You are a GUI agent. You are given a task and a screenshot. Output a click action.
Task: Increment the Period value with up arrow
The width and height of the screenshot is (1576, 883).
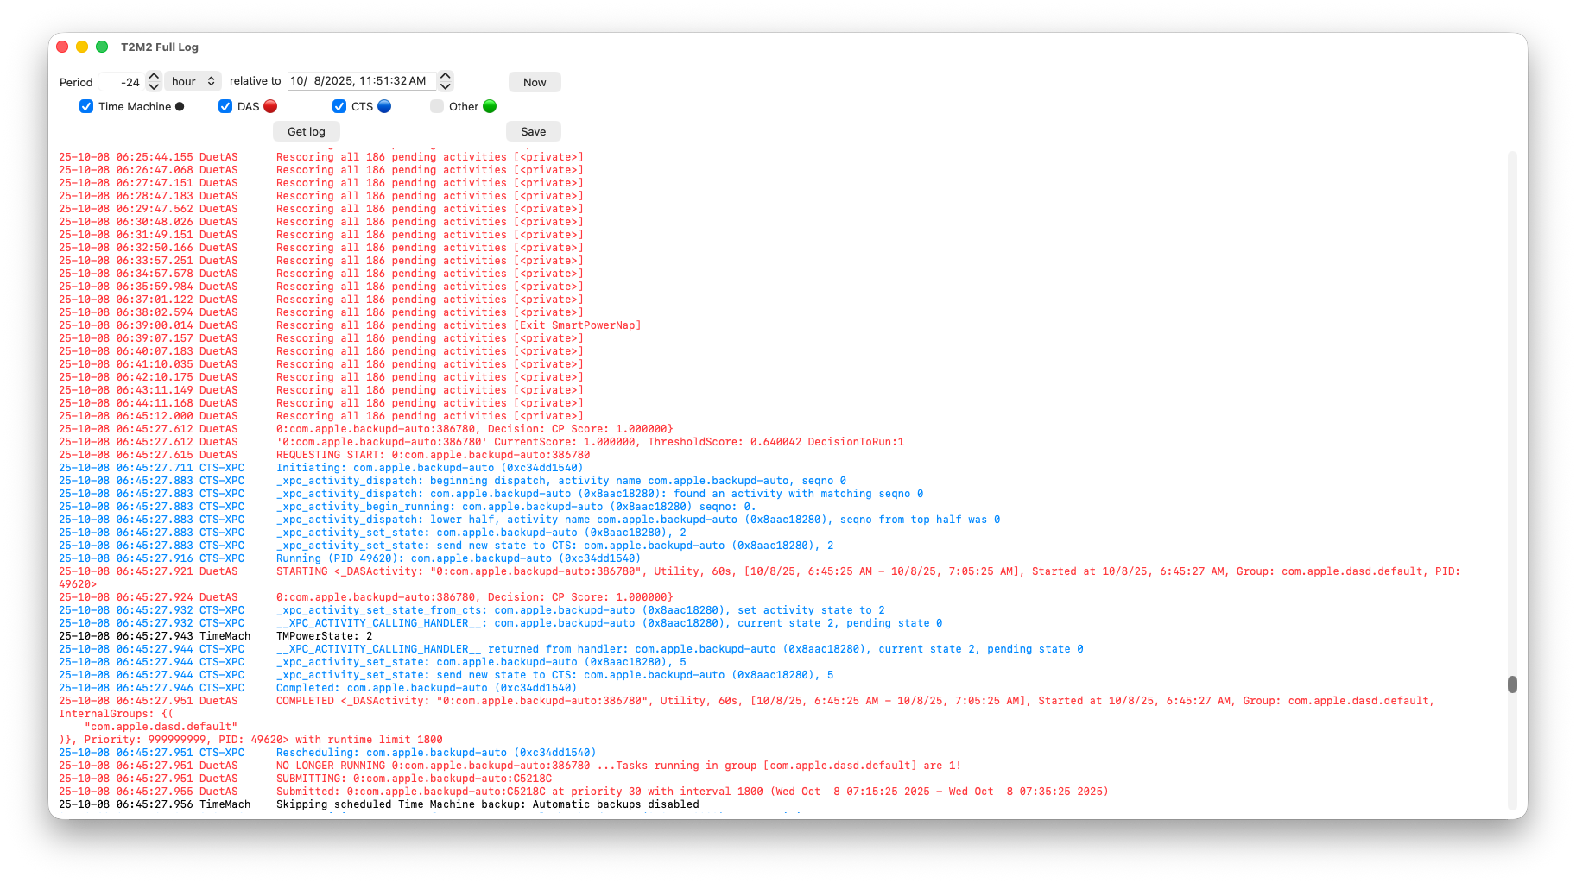click(x=154, y=76)
